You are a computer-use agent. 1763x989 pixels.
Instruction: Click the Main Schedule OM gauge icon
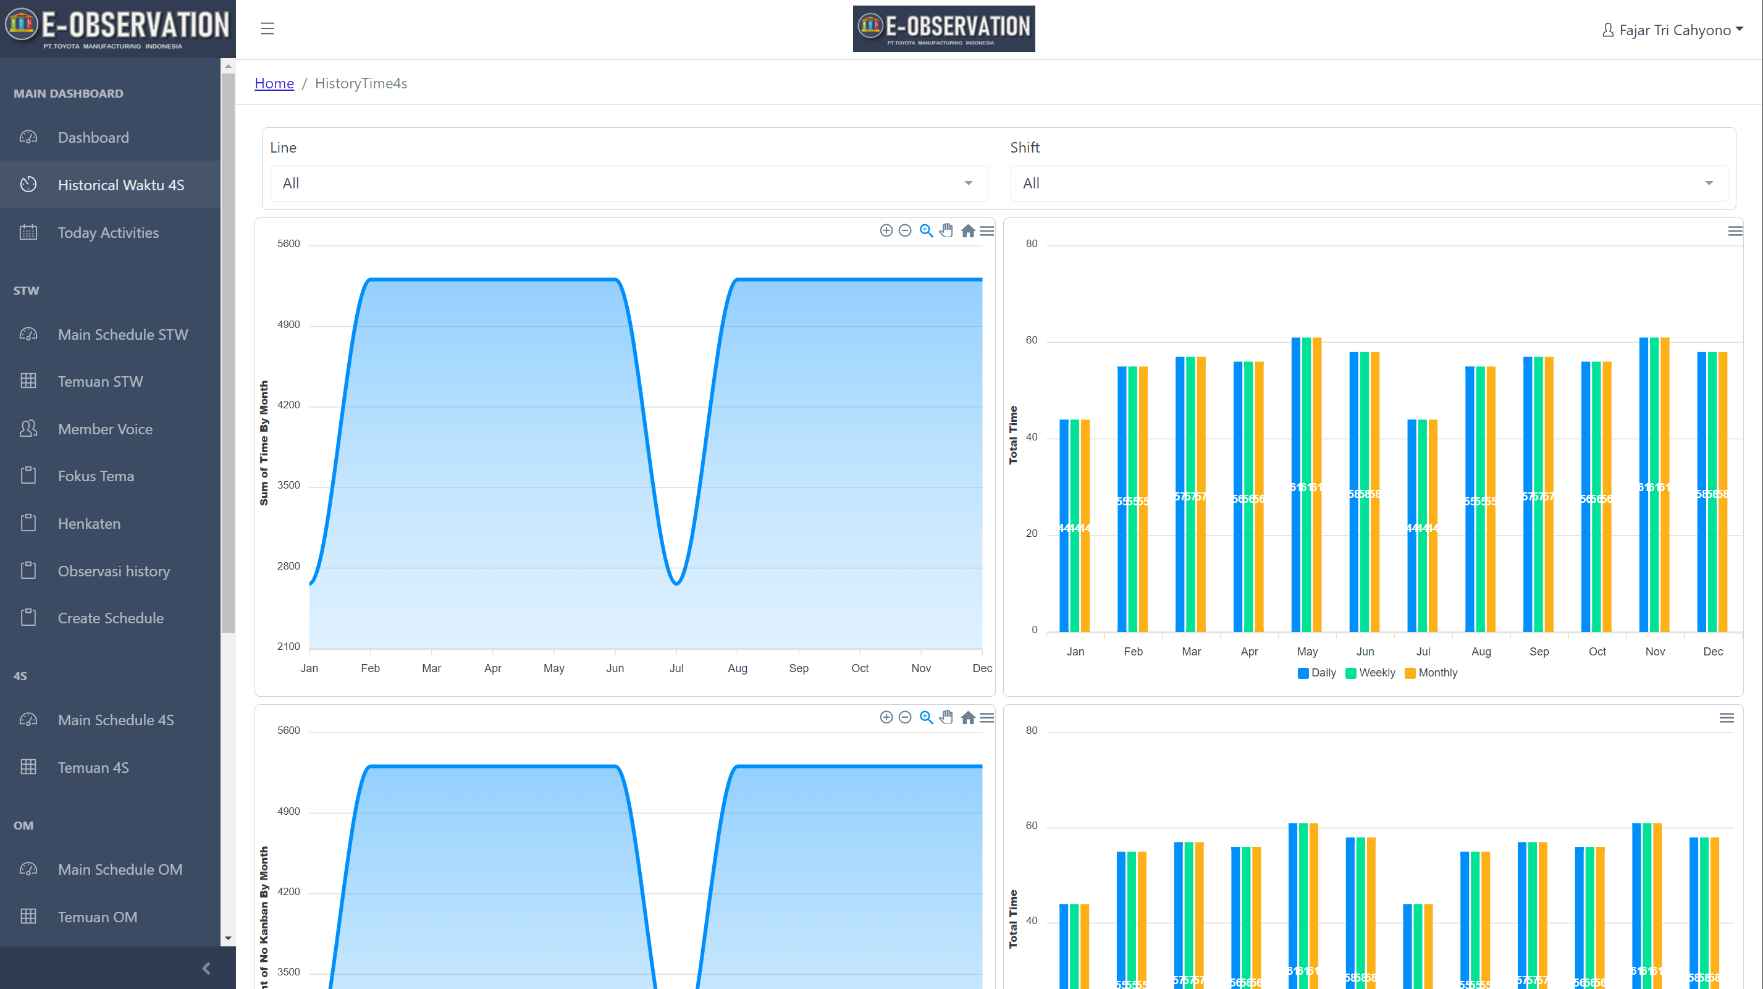pyautogui.click(x=28, y=869)
